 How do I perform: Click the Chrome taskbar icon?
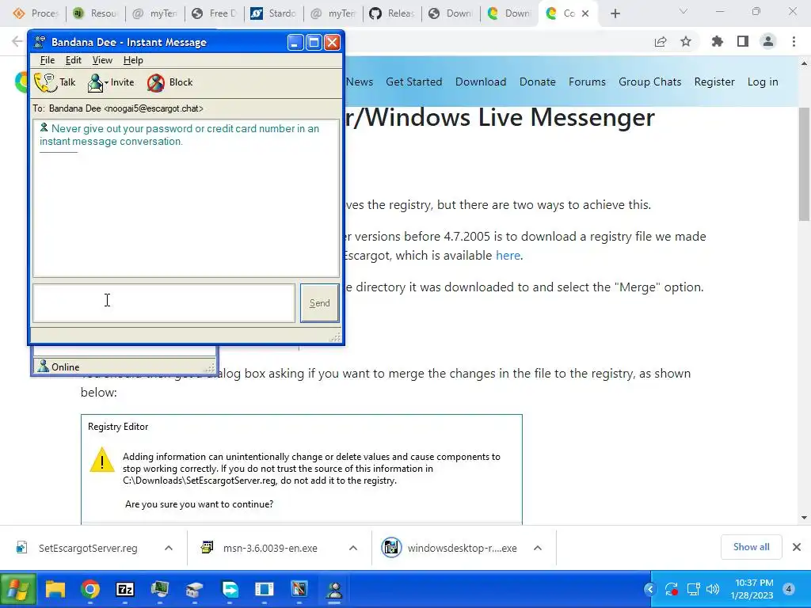90,589
